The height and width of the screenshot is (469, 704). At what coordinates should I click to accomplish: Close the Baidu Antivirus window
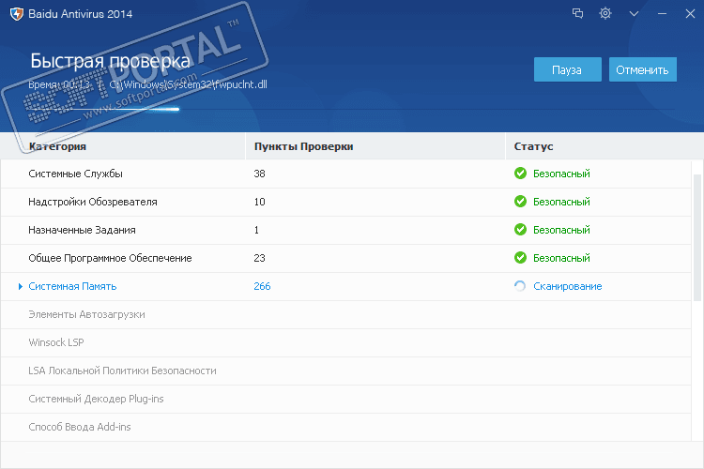(x=690, y=14)
